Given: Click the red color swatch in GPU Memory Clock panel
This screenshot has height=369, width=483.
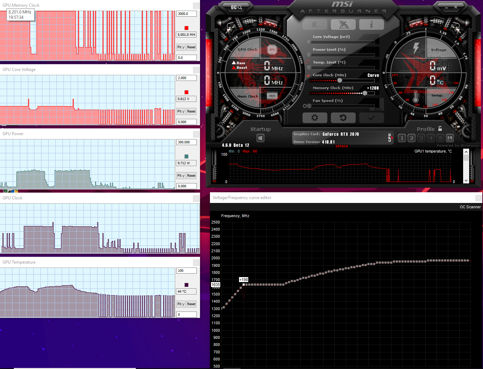Looking at the screenshot, I should tap(187, 28).
